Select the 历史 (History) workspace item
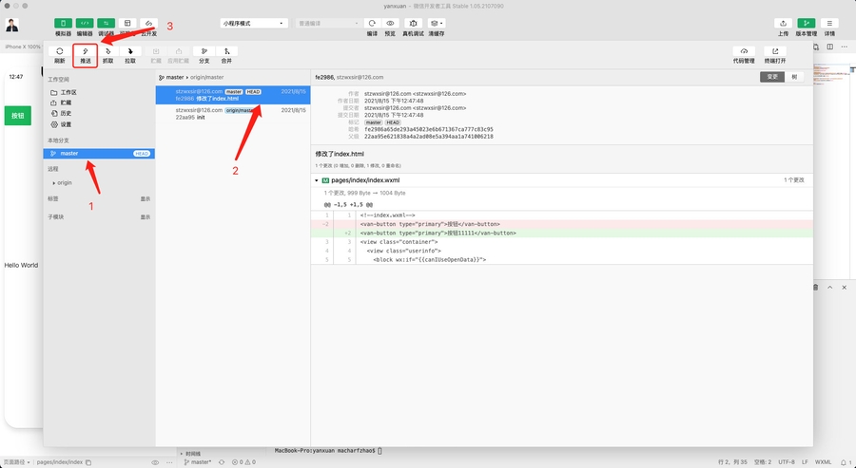Viewport: 856px width, 468px height. click(x=66, y=114)
